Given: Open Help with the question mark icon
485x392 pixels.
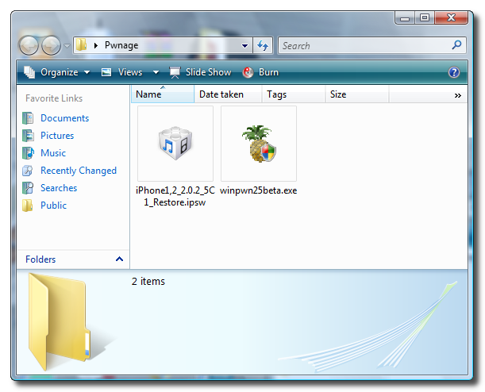Looking at the screenshot, I should coord(454,72).
